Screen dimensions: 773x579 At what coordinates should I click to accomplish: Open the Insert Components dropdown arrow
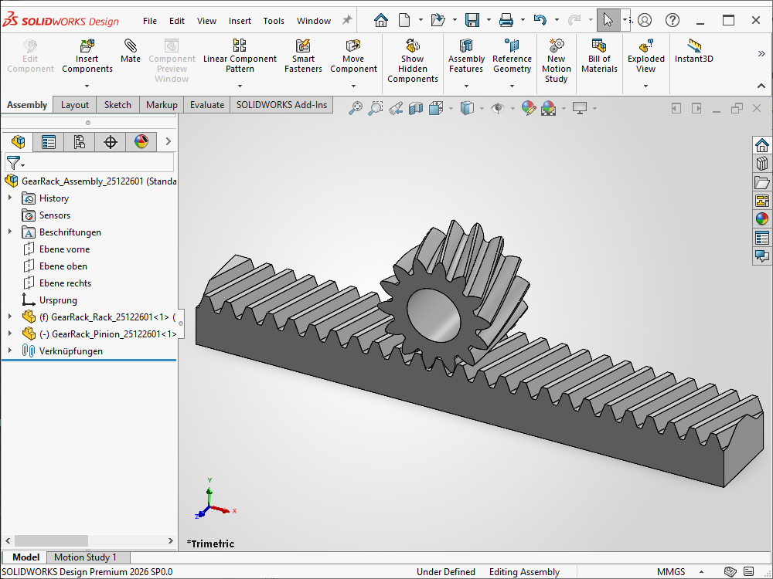[x=87, y=86]
